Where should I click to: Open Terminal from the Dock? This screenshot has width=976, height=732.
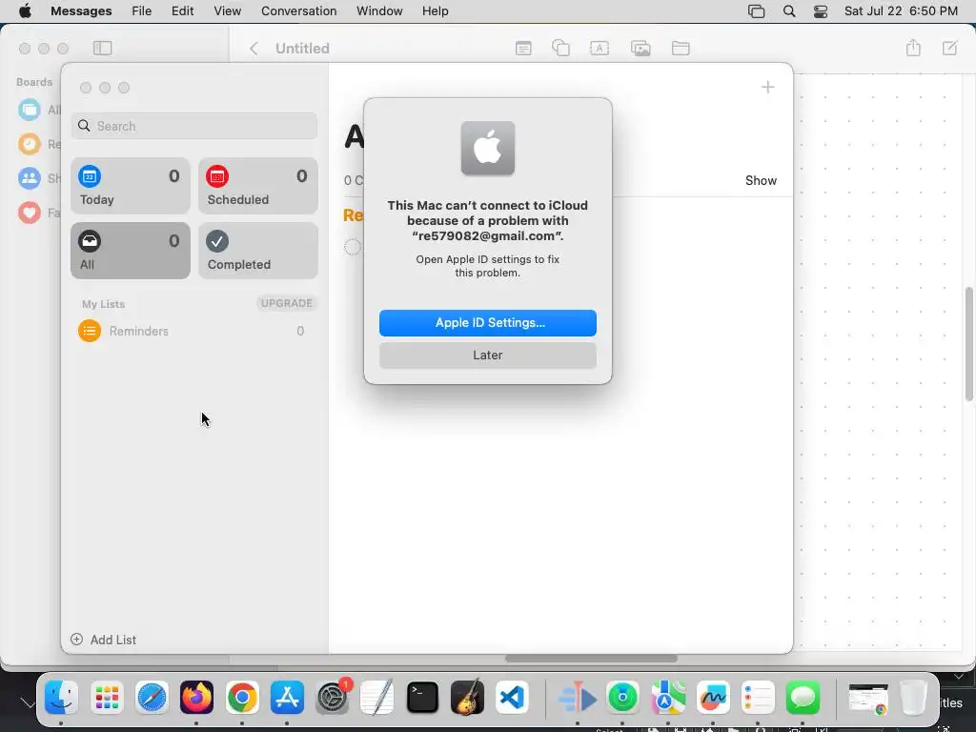[422, 697]
